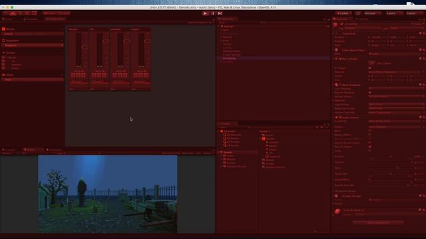Open Standard Assets folder in Project tree
The height and width of the screenshot is (239, 426).
point(236,167)
